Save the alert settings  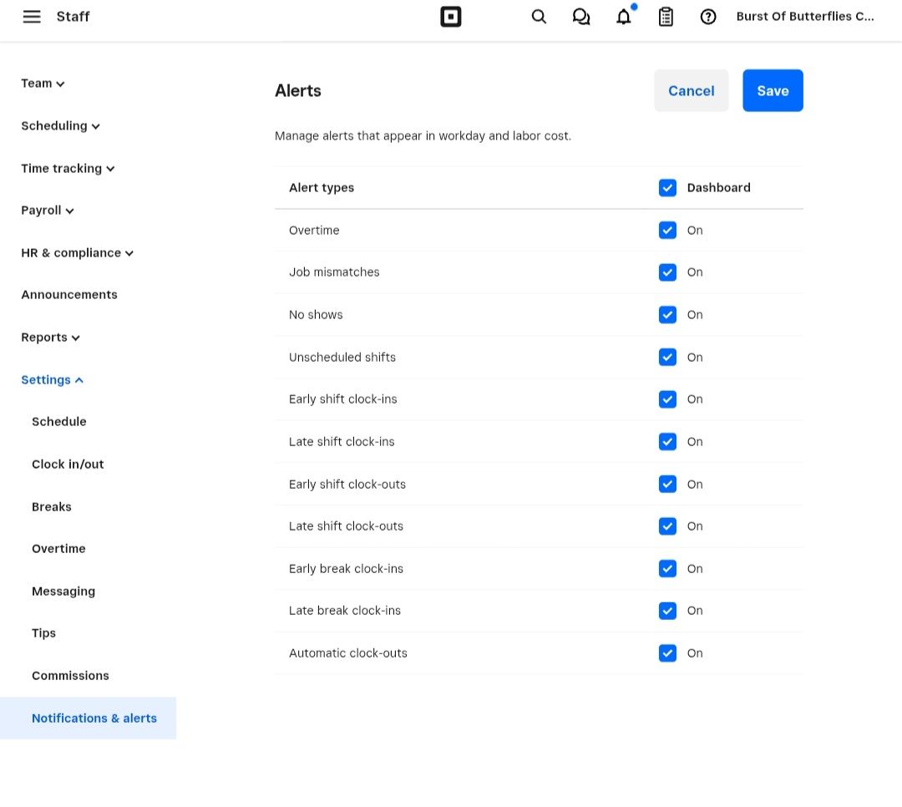(x=773, y=91)
